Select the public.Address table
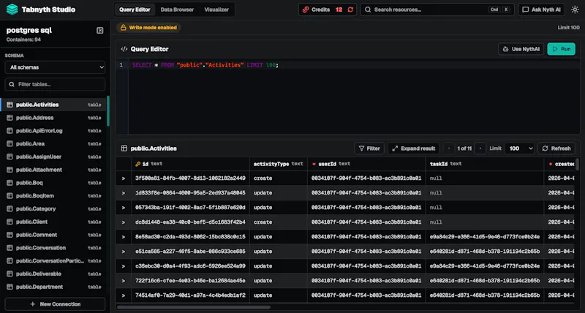 pyautogui.click(x=53, y=118)
